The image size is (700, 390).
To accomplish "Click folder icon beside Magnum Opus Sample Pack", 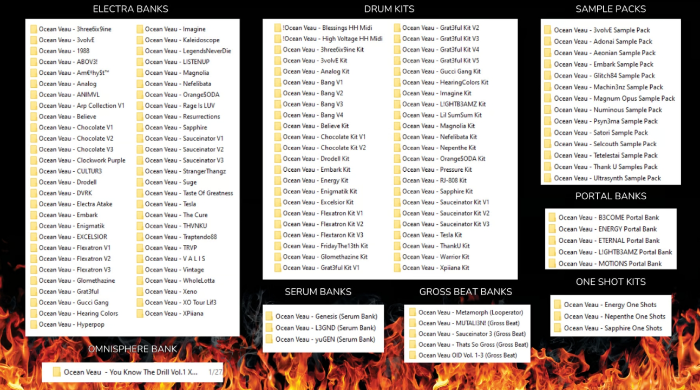I will tap(547, 99).
